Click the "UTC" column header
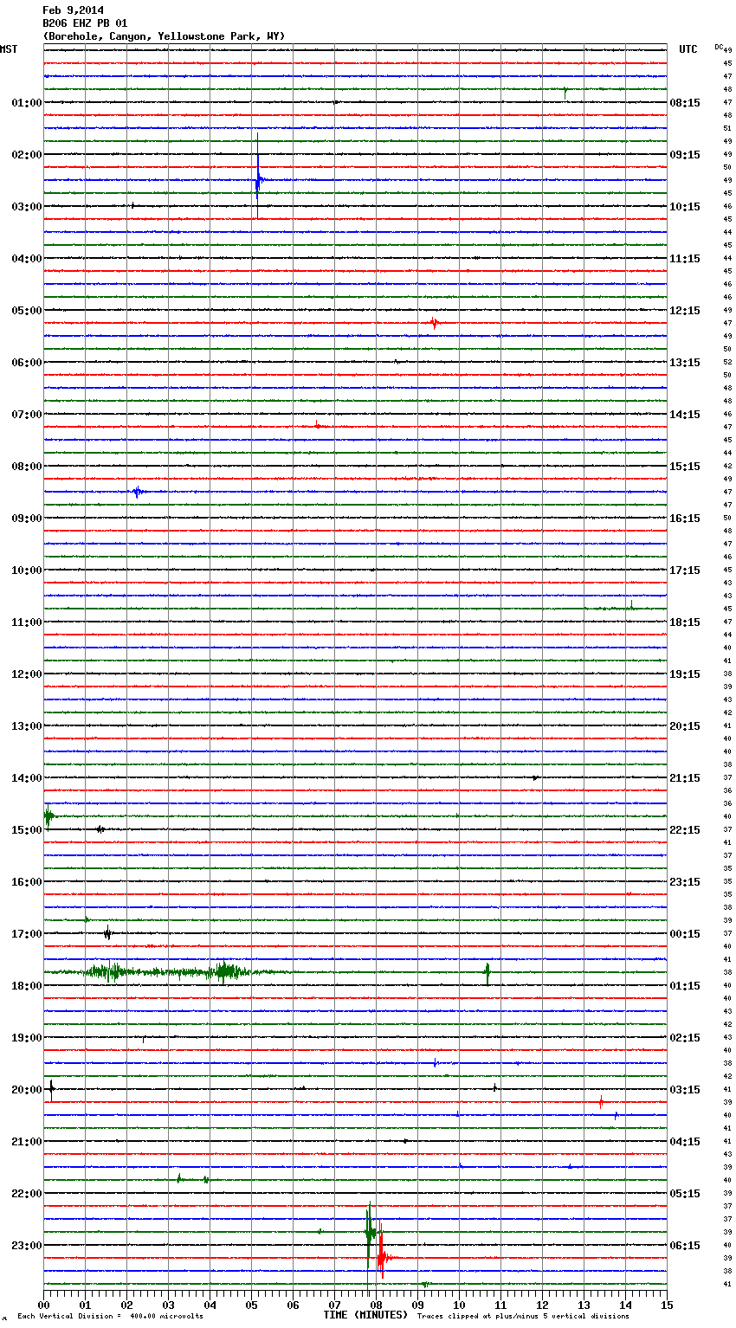 (x=688, y=49)
